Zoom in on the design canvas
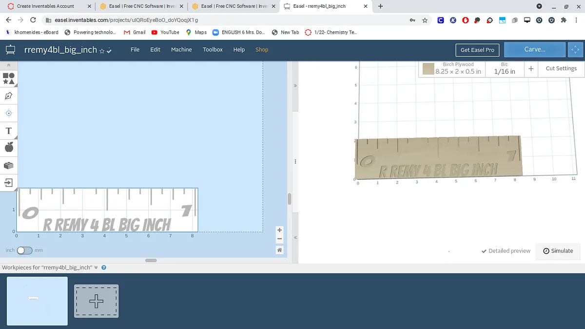The width and height of the screenshot is (585, 329). click(279, 230)
